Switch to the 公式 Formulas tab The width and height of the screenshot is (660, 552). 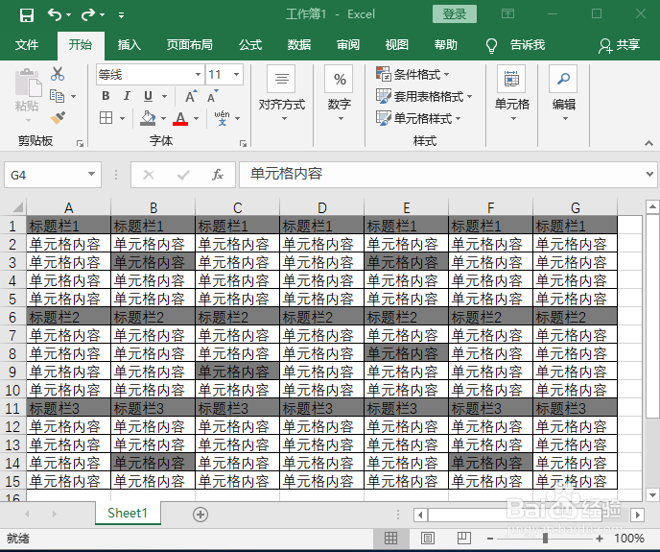point(250,45)
